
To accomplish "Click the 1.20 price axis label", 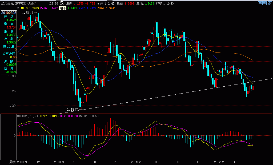I will [x=12, y=106].
